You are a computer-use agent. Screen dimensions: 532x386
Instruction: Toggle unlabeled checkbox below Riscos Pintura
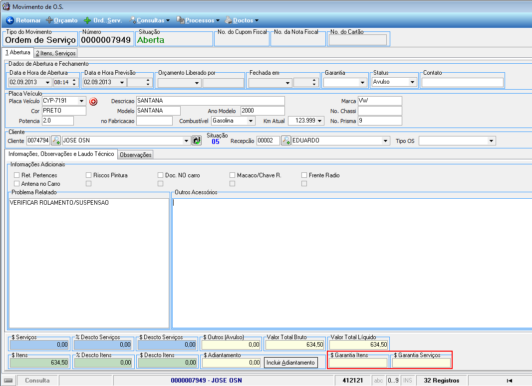click(x=88, y=183)
